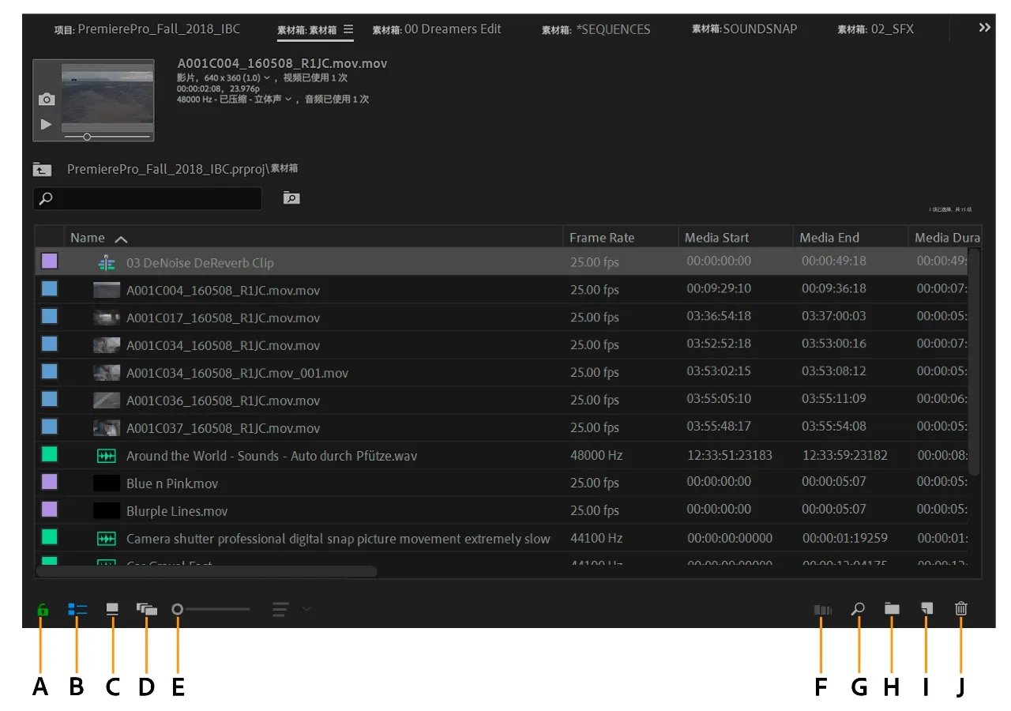Screen dimensions: 1011x711
Task: Toggle the green project lock icon
Action: 43,609
